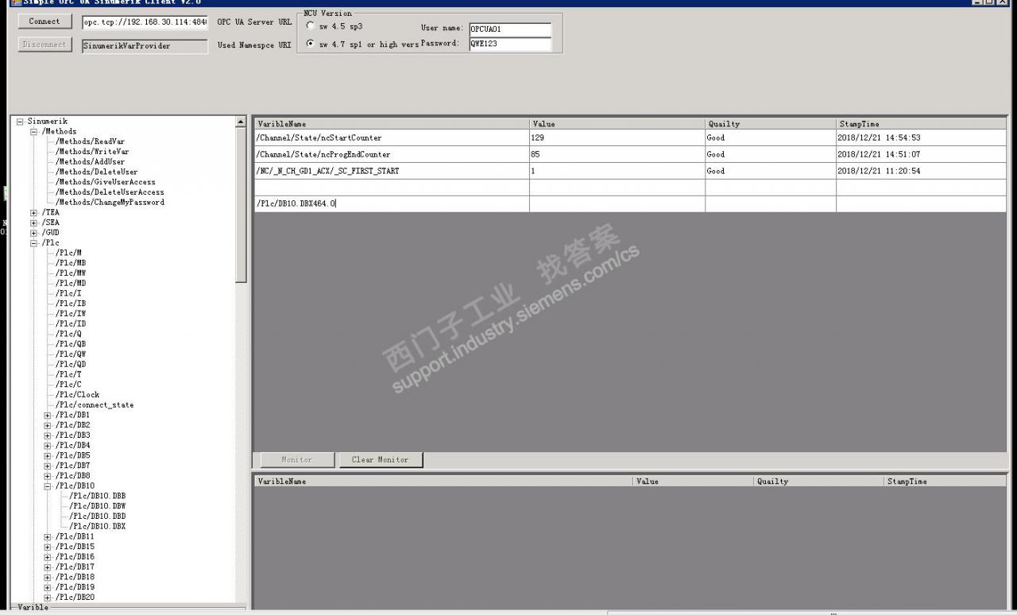
Task: Click StampTime header in lower table
Action: pyautogui.click(x=945, y=482)
